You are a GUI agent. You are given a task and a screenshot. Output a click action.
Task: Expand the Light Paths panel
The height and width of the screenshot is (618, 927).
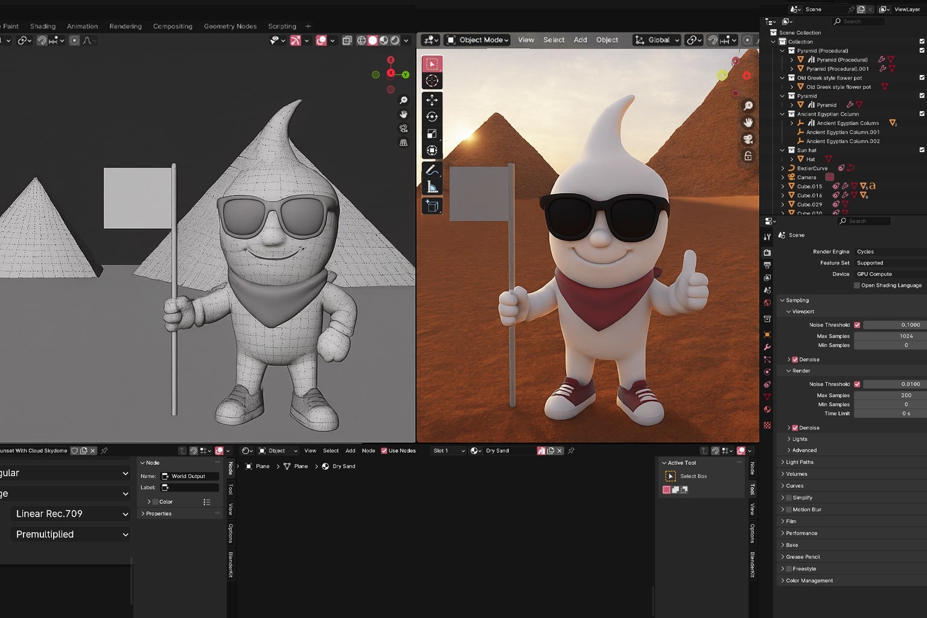(x=799, y=462)
